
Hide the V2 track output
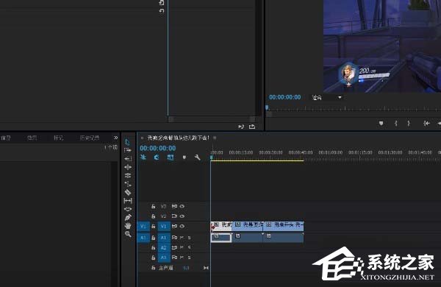182,216
